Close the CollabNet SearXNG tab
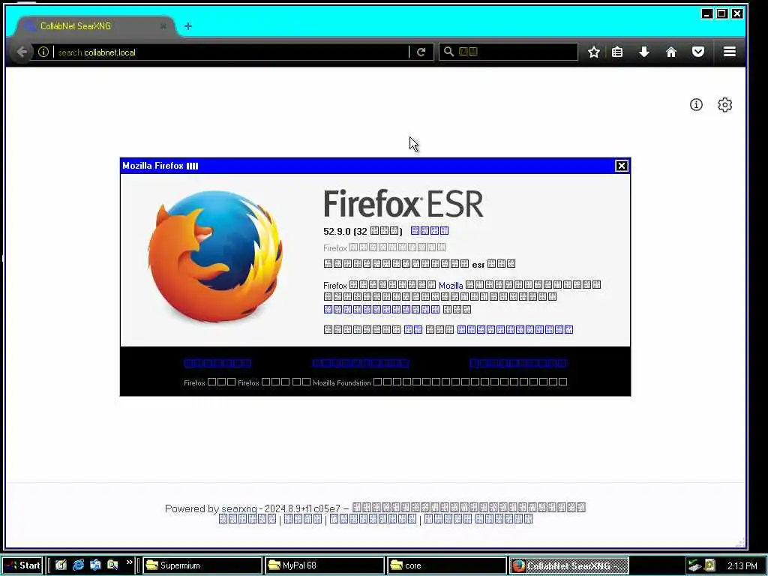The image size is (768, 576). point(163,26)
